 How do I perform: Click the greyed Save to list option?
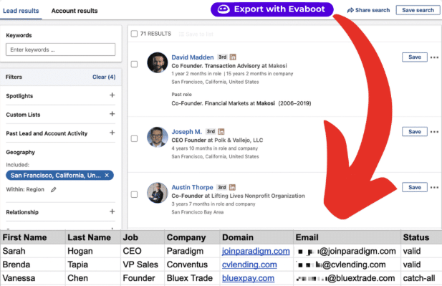pos(196,34)
